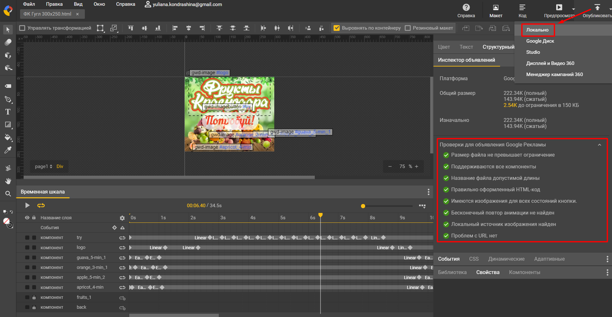
Task: Click the yellow timeline playhead marker
Action: (x=321, y=215)
